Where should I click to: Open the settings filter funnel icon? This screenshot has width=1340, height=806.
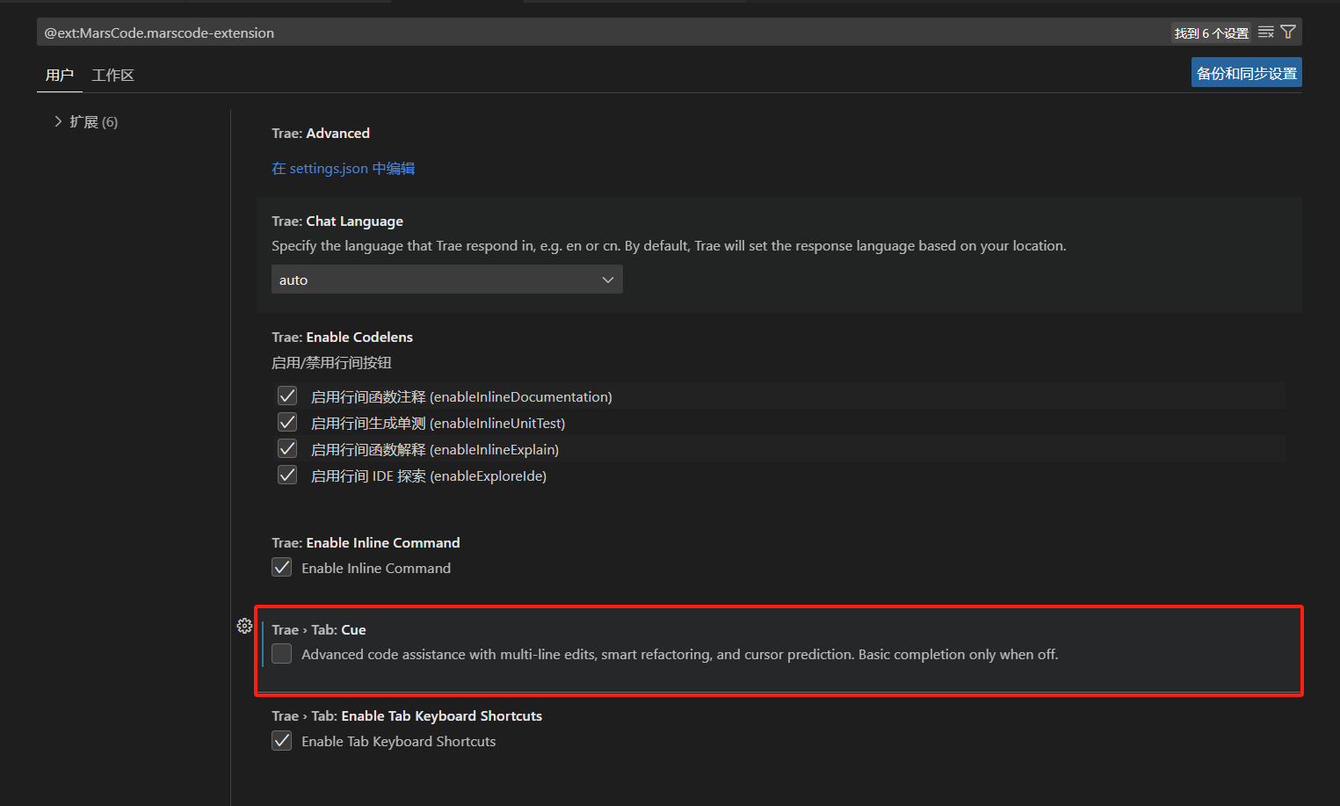click(1288, 33)
